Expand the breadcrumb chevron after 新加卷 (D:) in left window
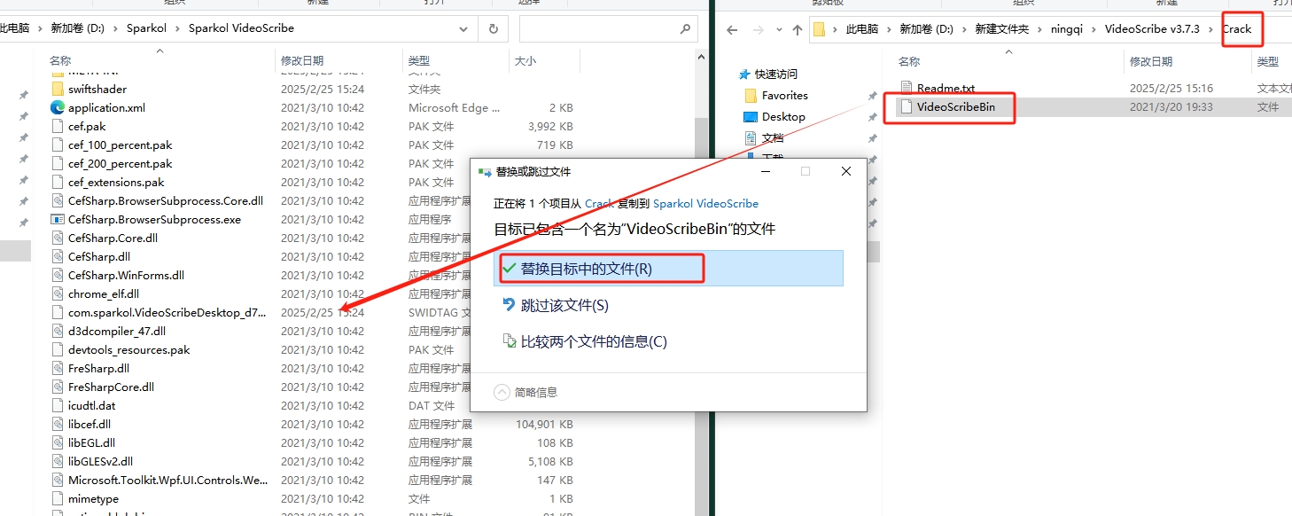1292x516 pixels. (115, 28)
